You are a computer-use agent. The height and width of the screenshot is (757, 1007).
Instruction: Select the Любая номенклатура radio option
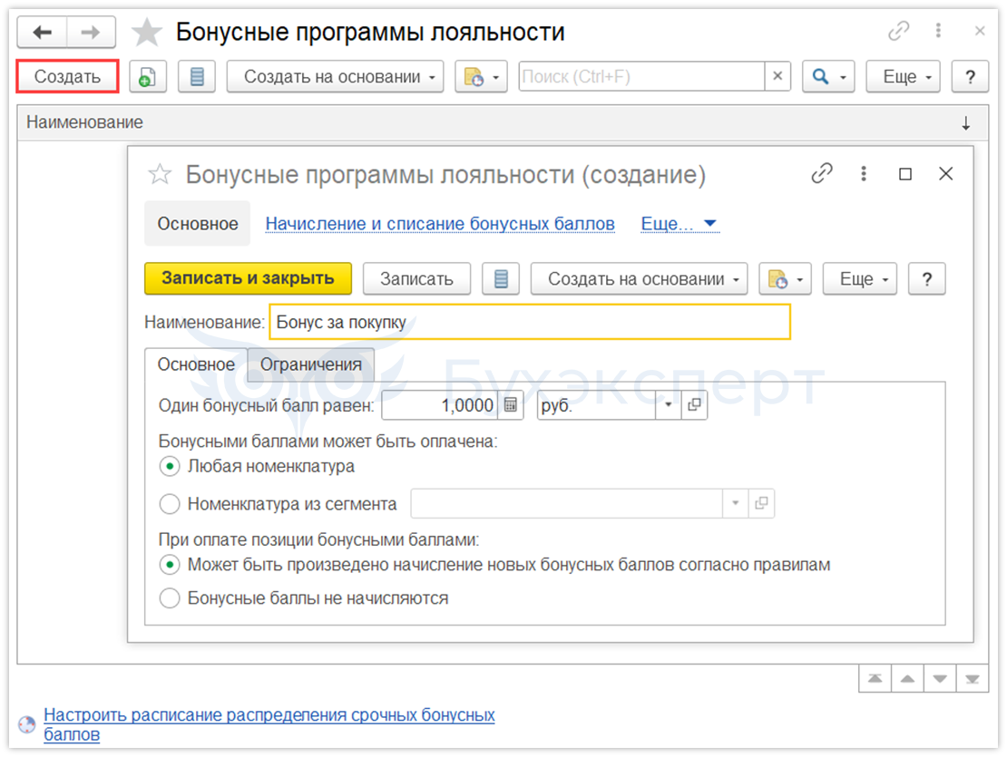tap(170, 467)
